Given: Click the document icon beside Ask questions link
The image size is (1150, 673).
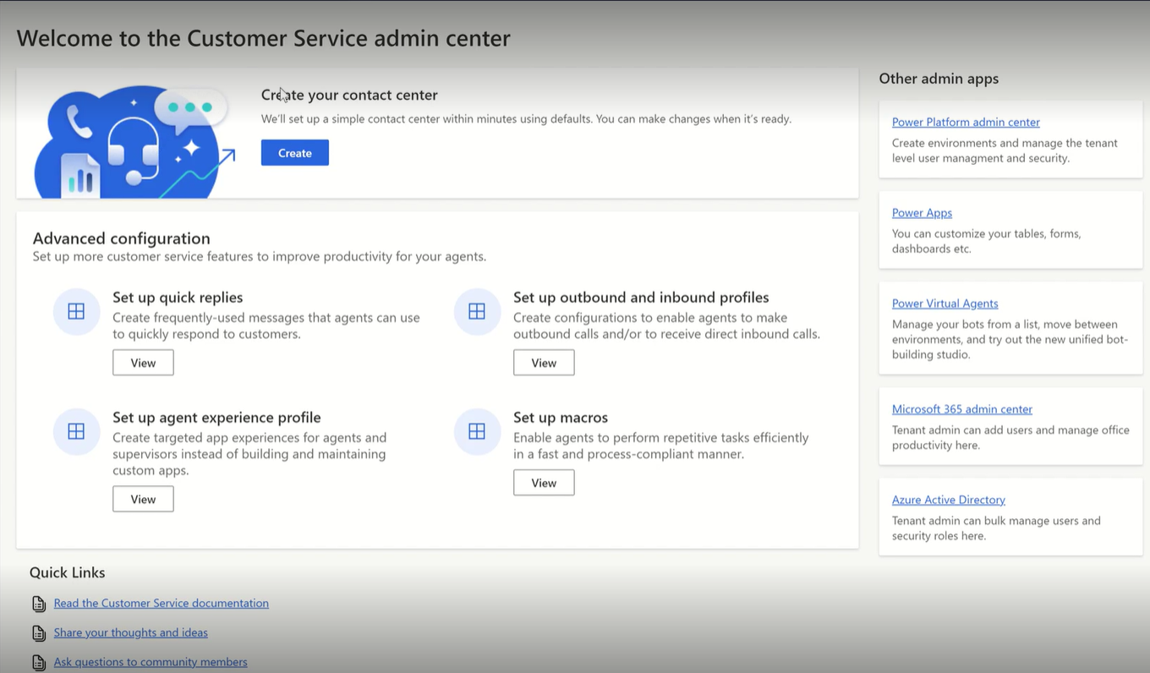Looking at the screenshot, I should 39,661.
